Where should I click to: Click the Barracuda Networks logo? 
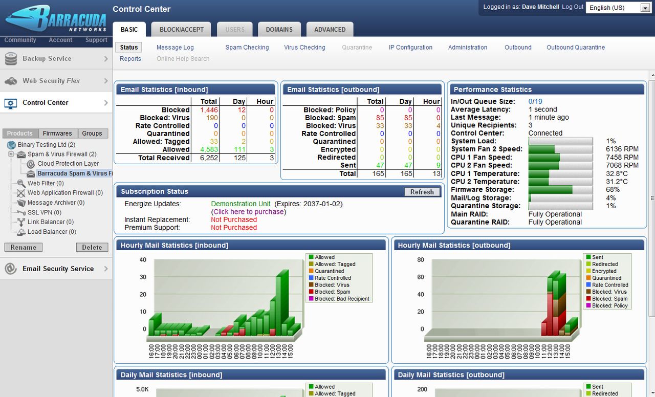(x=56, y=19)
